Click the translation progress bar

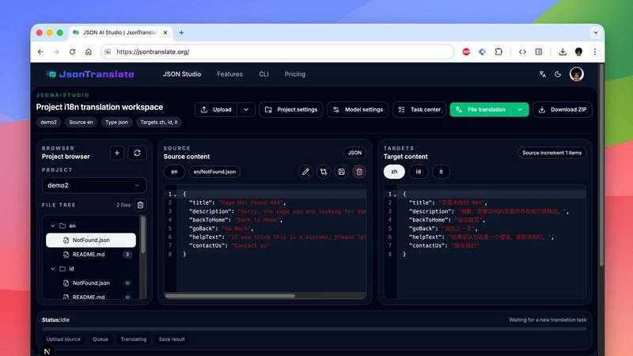point(314,329)
